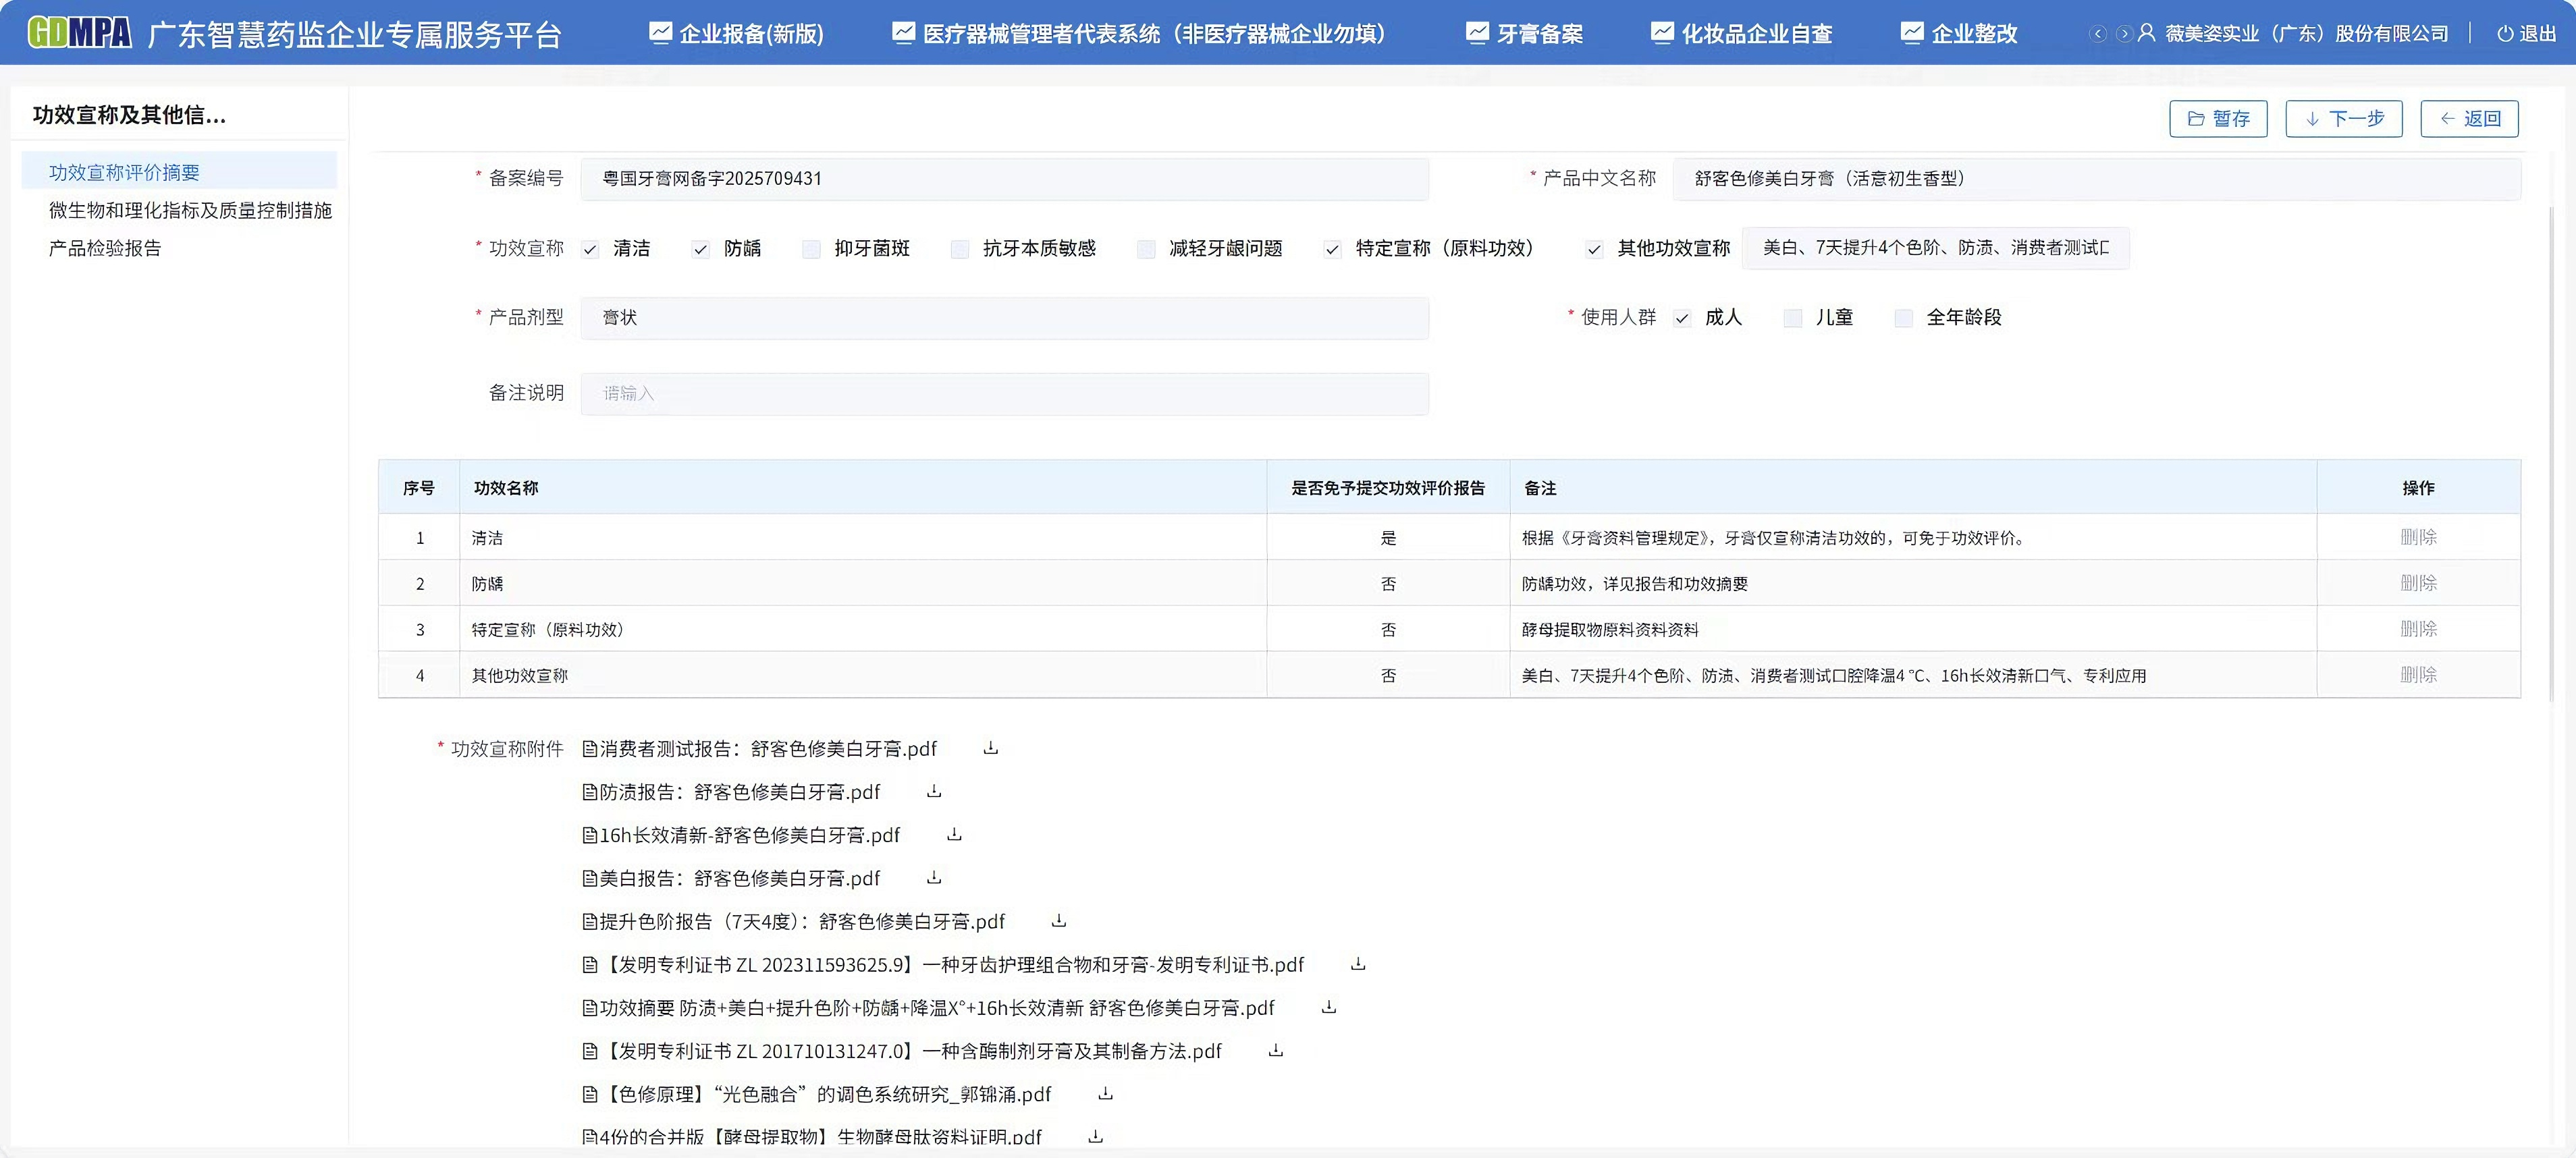This screenshot has height=1158, width=2576.
Task: Enable the 抑牙菌斑 checkbox
Action: pos(811,248)
